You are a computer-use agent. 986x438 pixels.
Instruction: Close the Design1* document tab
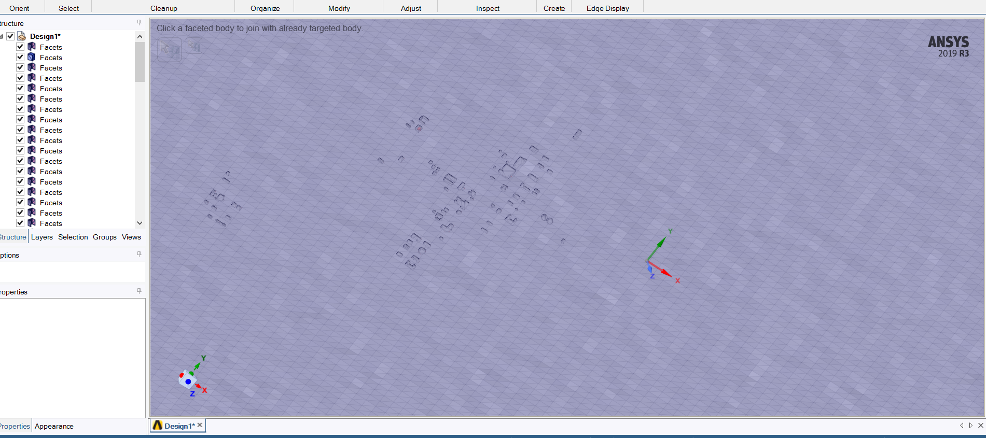pyautogui.click(x=200, y=425)
